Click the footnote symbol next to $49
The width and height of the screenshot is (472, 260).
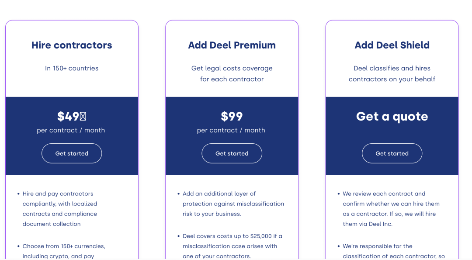pos(83,117)
